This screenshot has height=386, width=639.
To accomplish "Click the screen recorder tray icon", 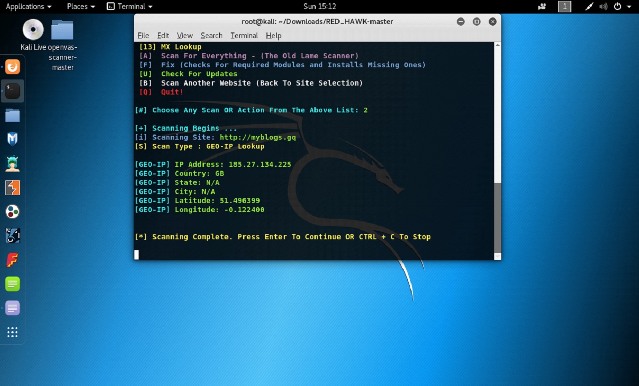I will tap(542, 7).
